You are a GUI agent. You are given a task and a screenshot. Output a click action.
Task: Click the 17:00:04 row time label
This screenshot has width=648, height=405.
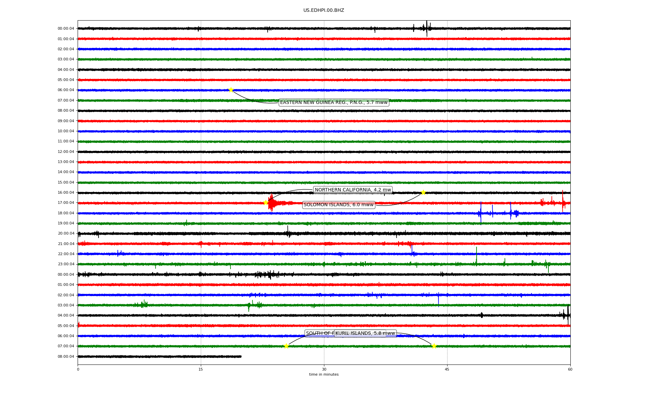coord(66,203)
